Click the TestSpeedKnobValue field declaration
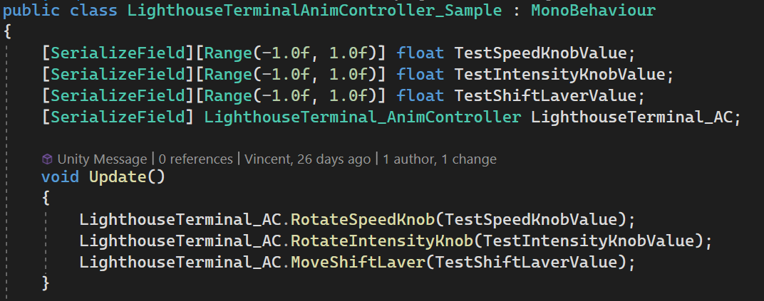 click(541, 53)
